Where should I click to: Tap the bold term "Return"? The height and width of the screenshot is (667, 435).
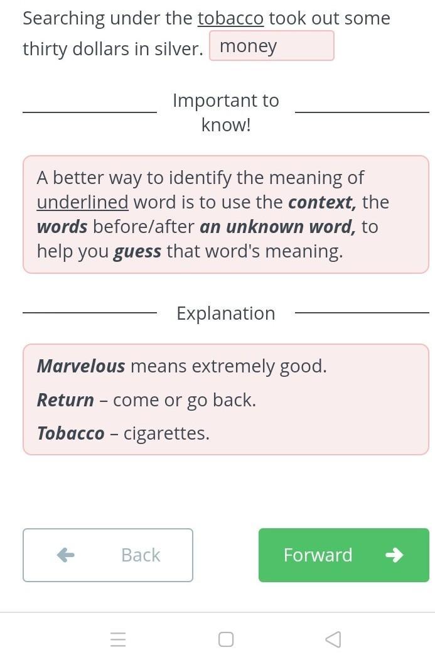coord(65,399)
